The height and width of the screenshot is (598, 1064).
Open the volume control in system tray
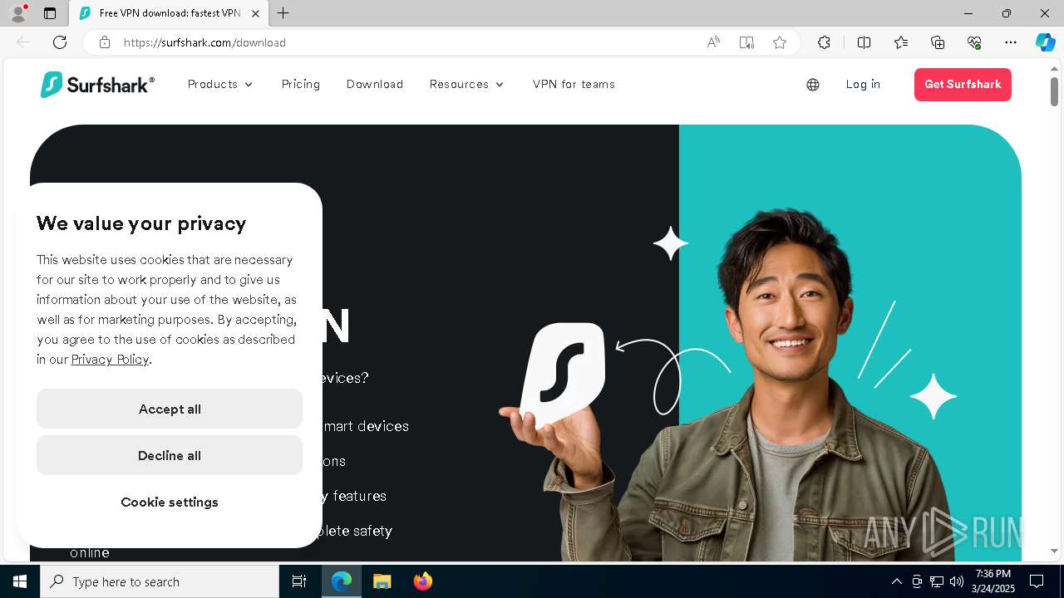coord(957,581)
